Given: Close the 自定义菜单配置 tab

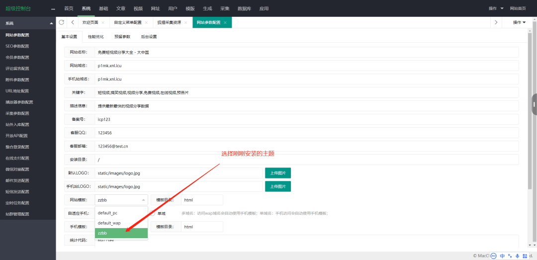Looking at the screenshot, I should [146, 23].
